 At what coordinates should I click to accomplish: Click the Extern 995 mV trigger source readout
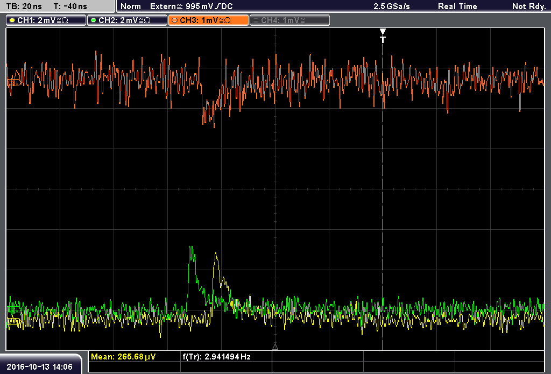pyautogui.click(x=191, y=6)
